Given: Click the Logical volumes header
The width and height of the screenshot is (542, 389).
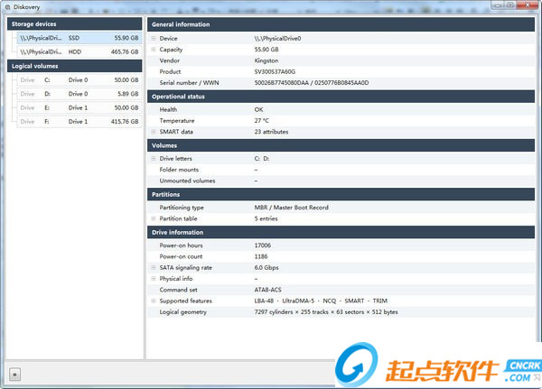Looking at the screenshot, I should pyautogui.click(x=74, y=66).
